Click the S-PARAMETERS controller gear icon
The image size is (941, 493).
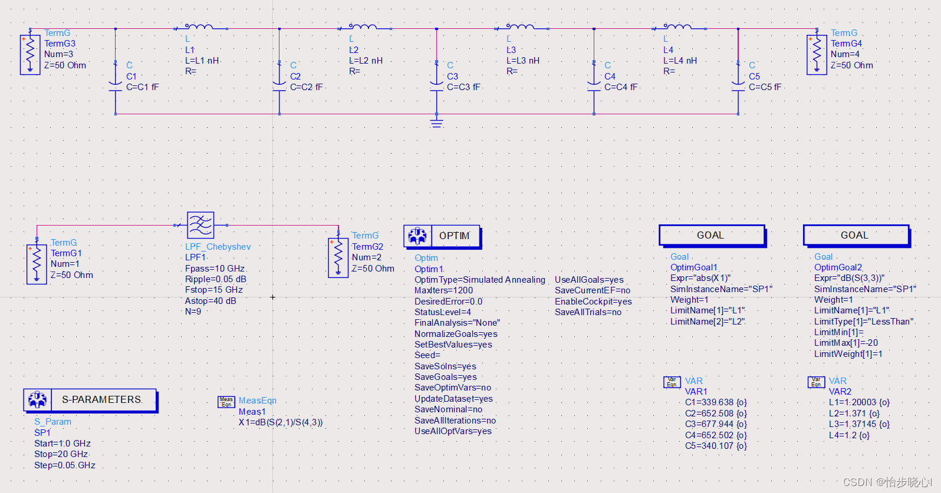coord(38,400)
